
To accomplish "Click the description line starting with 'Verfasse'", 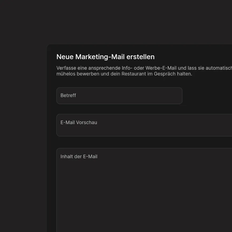I will [x=143, y=68].
